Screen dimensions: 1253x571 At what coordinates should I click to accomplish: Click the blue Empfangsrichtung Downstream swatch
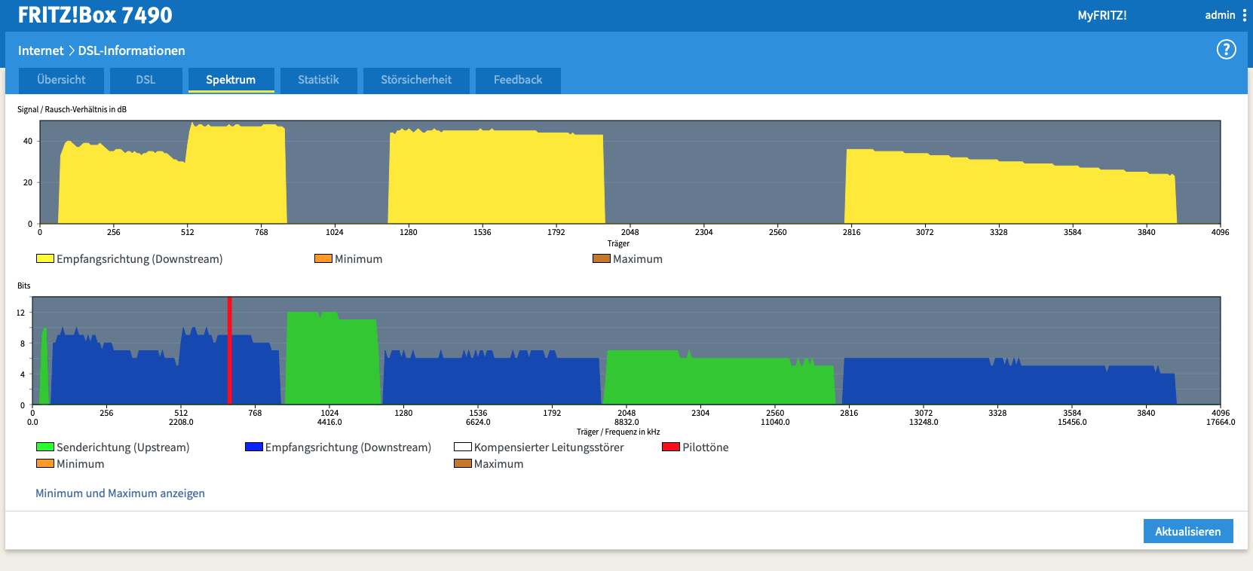(254, 447)
